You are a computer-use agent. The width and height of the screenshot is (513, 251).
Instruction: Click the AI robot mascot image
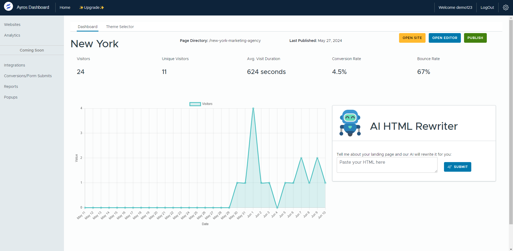[x=350, y=123]
